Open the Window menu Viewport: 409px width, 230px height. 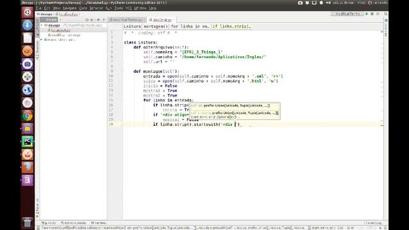[x=140, y=8]
